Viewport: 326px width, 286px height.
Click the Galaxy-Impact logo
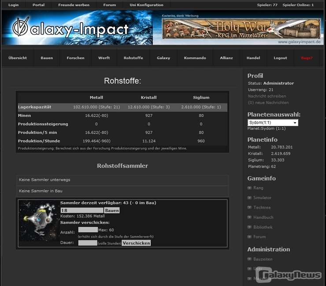click(70, 28)
